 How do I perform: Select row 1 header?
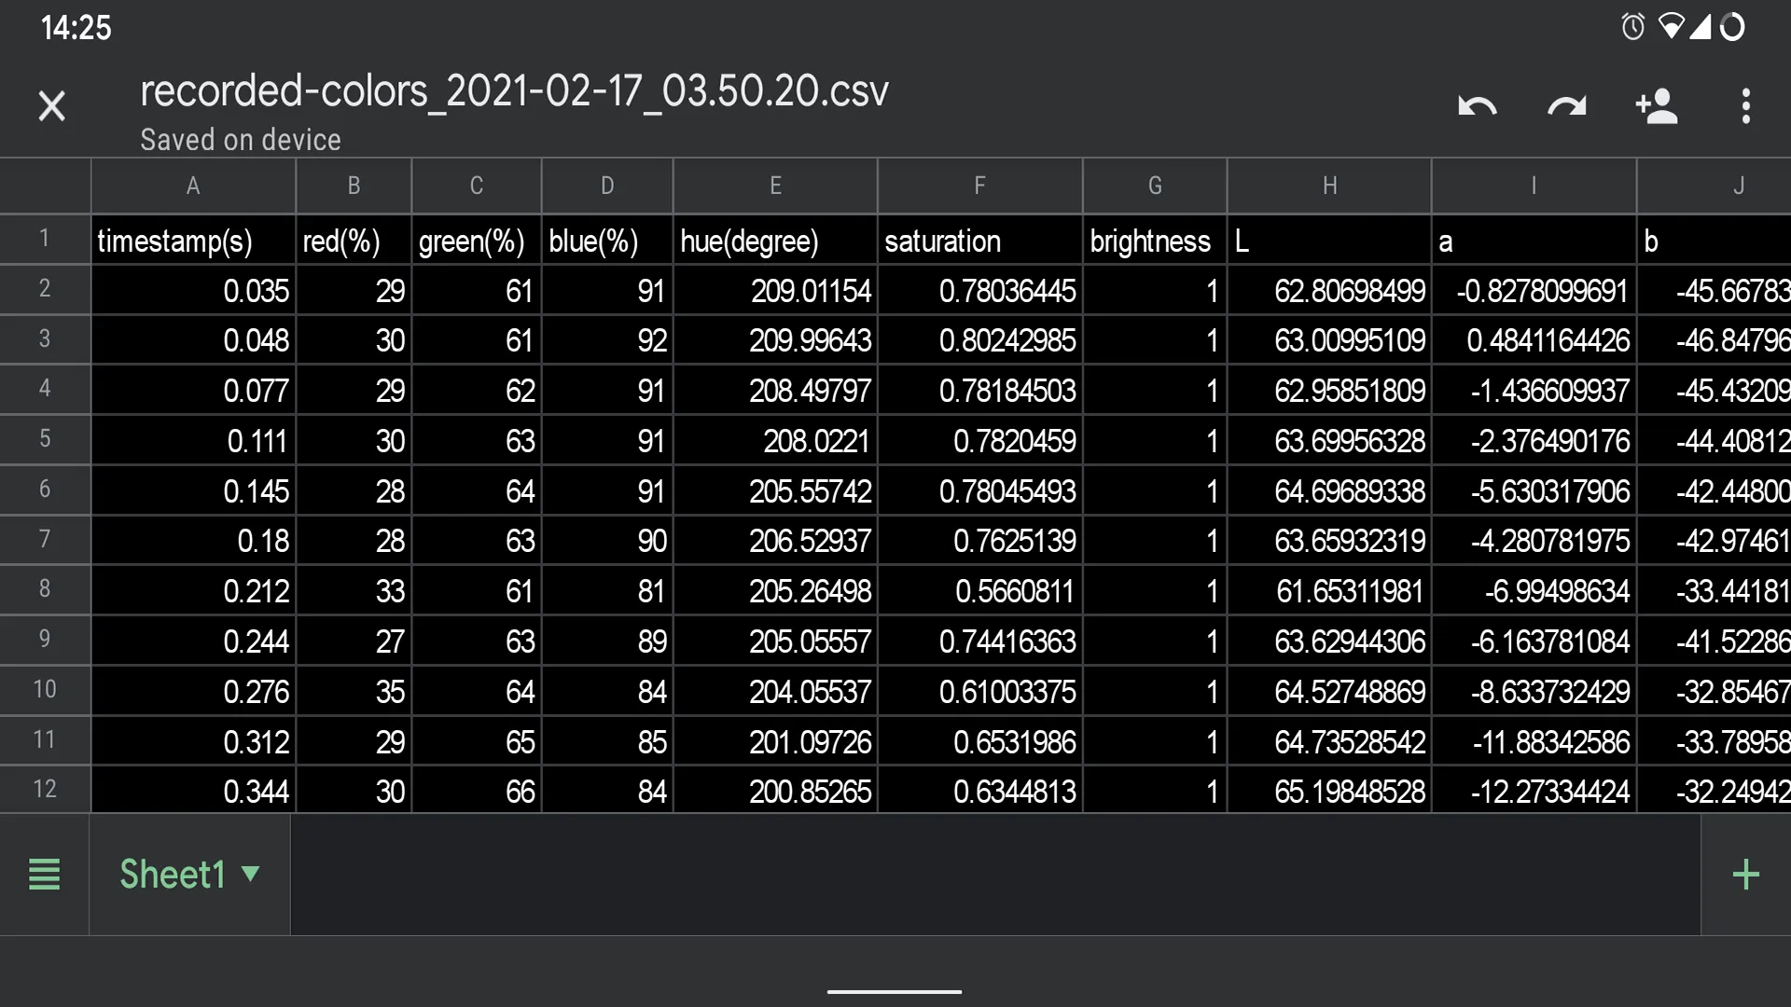click(45, 240)
